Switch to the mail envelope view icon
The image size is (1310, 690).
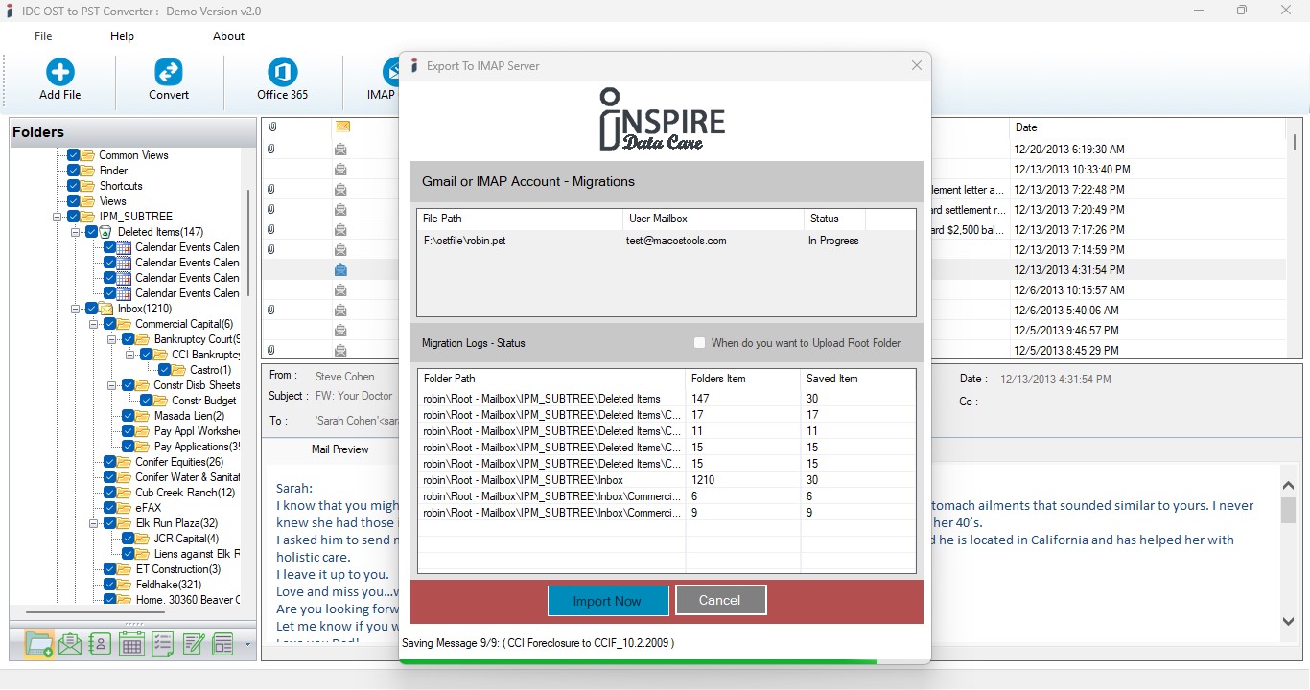pyautogui.click(x=69, y=644)
